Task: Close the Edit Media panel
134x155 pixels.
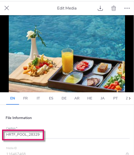Action: (7, 8)
